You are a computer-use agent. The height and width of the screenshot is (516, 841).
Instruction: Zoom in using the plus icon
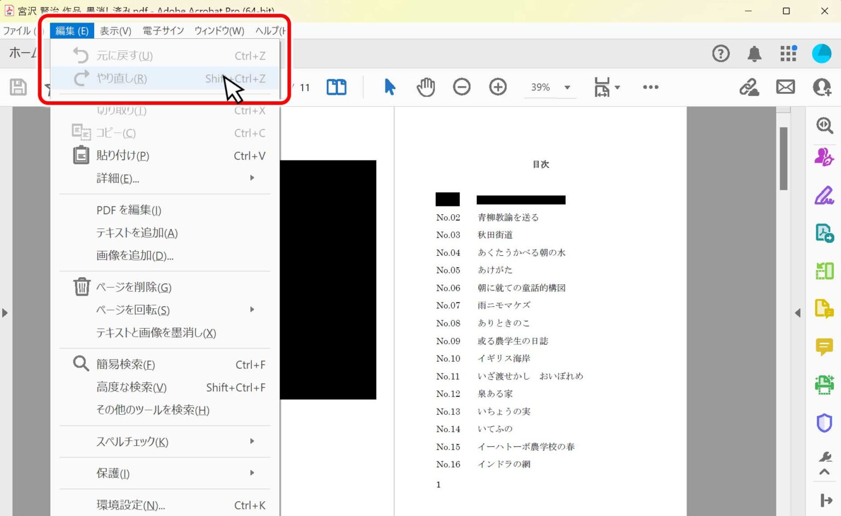click(498, 87)
